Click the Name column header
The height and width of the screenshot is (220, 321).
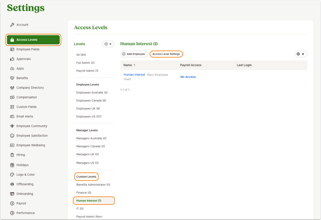pos(128,65)
